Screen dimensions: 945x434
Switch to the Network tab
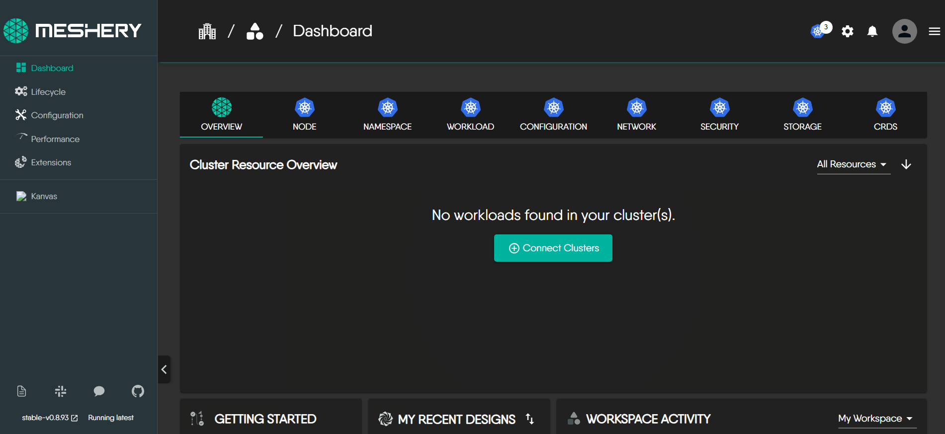(637, 115)
